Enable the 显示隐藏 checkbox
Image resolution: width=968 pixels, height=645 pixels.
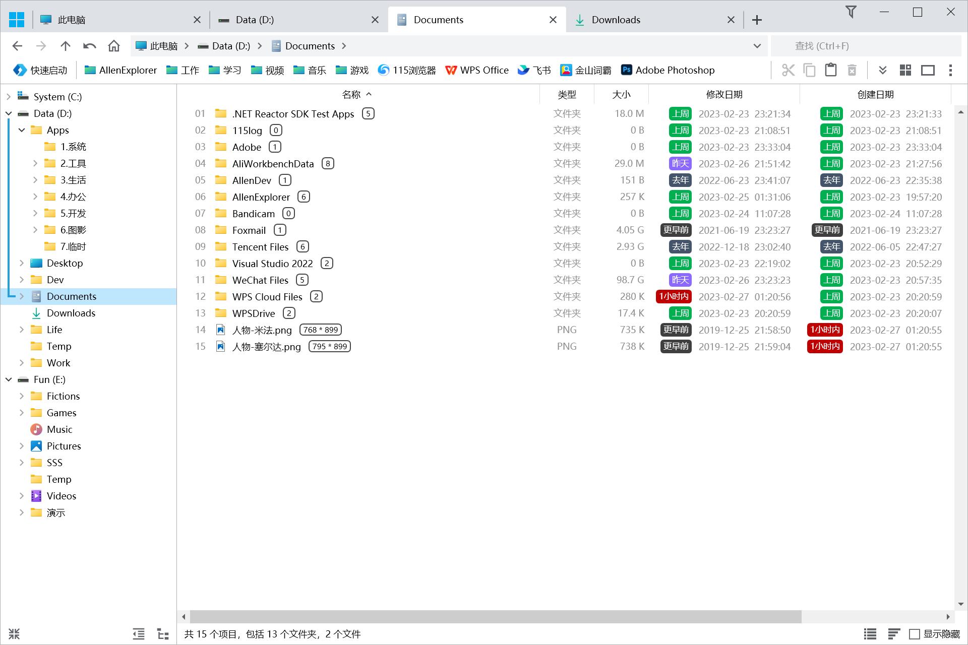pos(914,634)
